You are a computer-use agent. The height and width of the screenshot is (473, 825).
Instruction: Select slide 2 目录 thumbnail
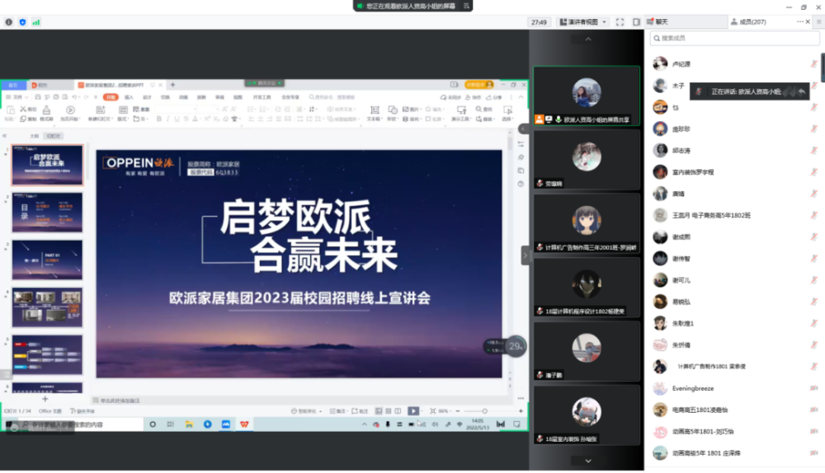tap(47, 213)
